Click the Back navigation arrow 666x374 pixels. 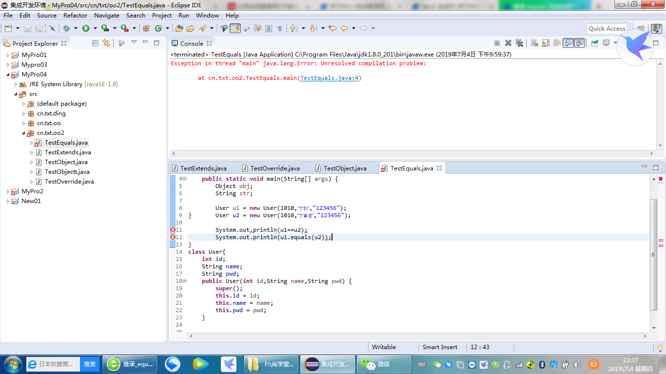pos(344,28)
